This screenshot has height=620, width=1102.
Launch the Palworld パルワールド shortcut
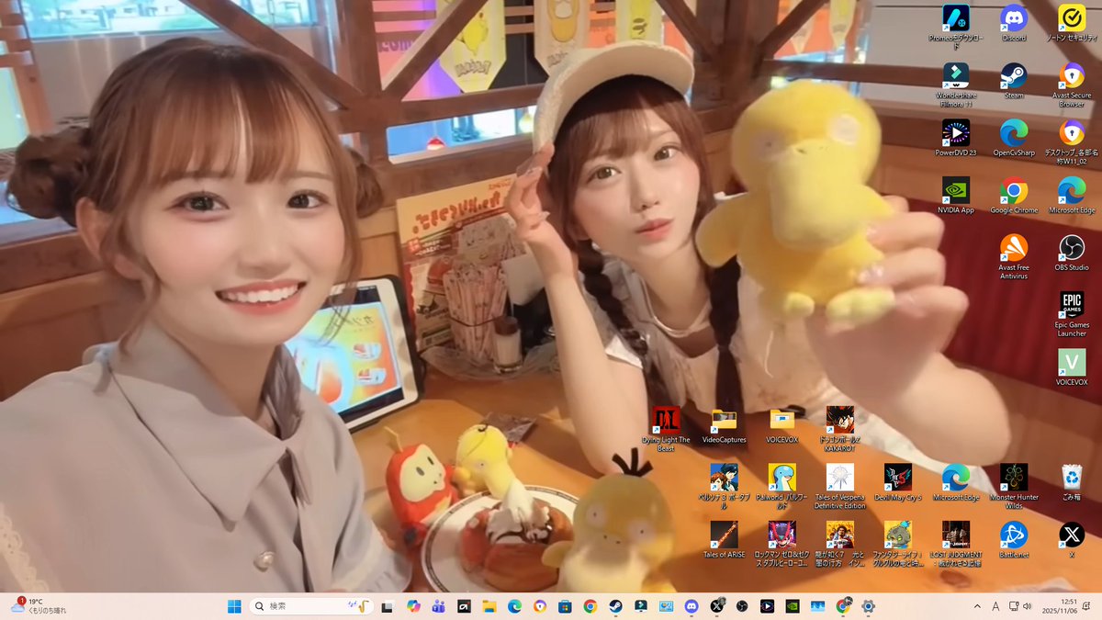coord(782,487)
